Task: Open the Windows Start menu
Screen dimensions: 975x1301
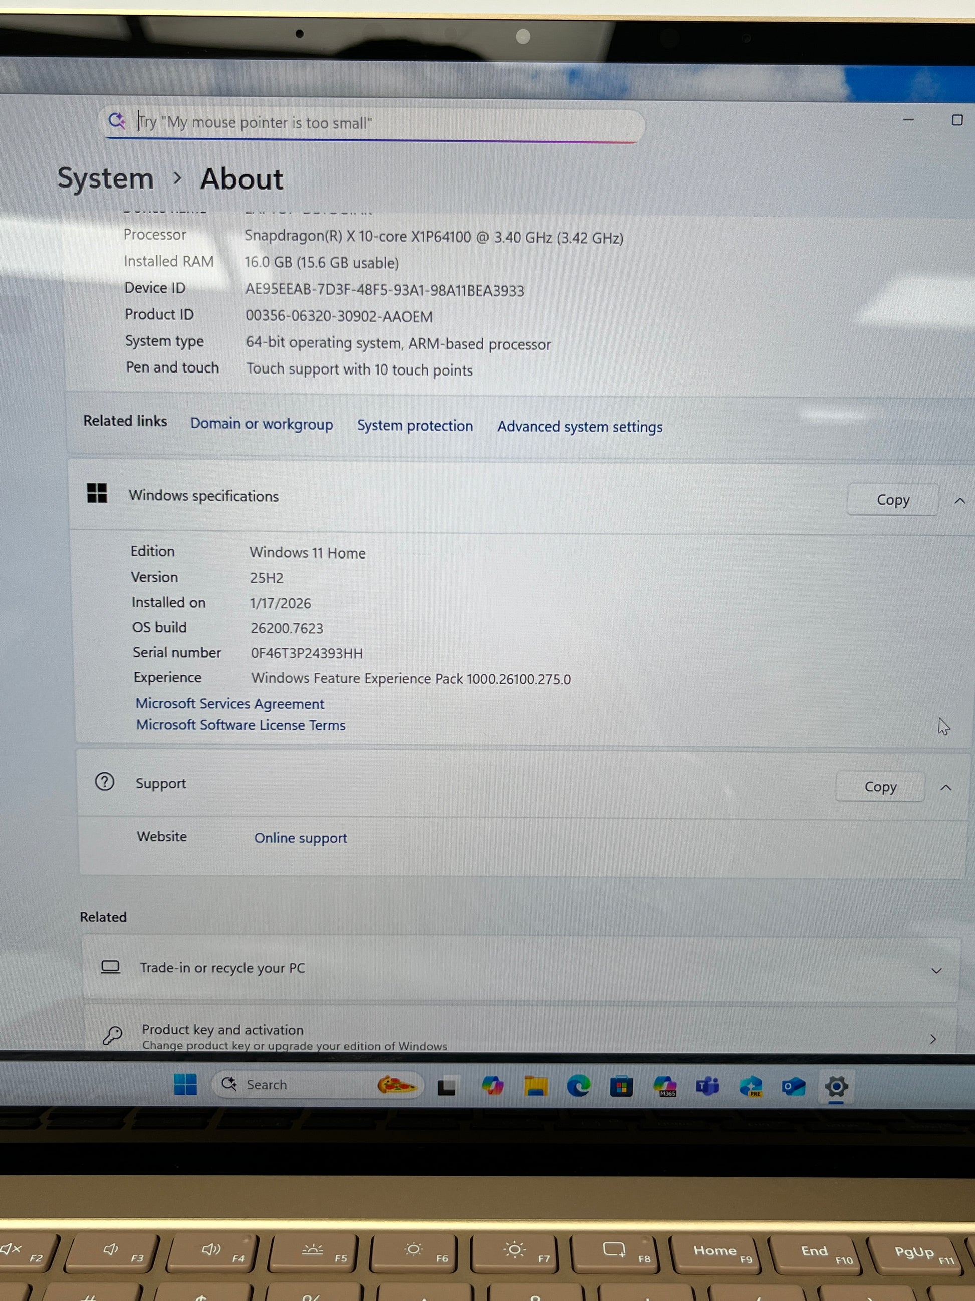Action: tap(185, 1084)
